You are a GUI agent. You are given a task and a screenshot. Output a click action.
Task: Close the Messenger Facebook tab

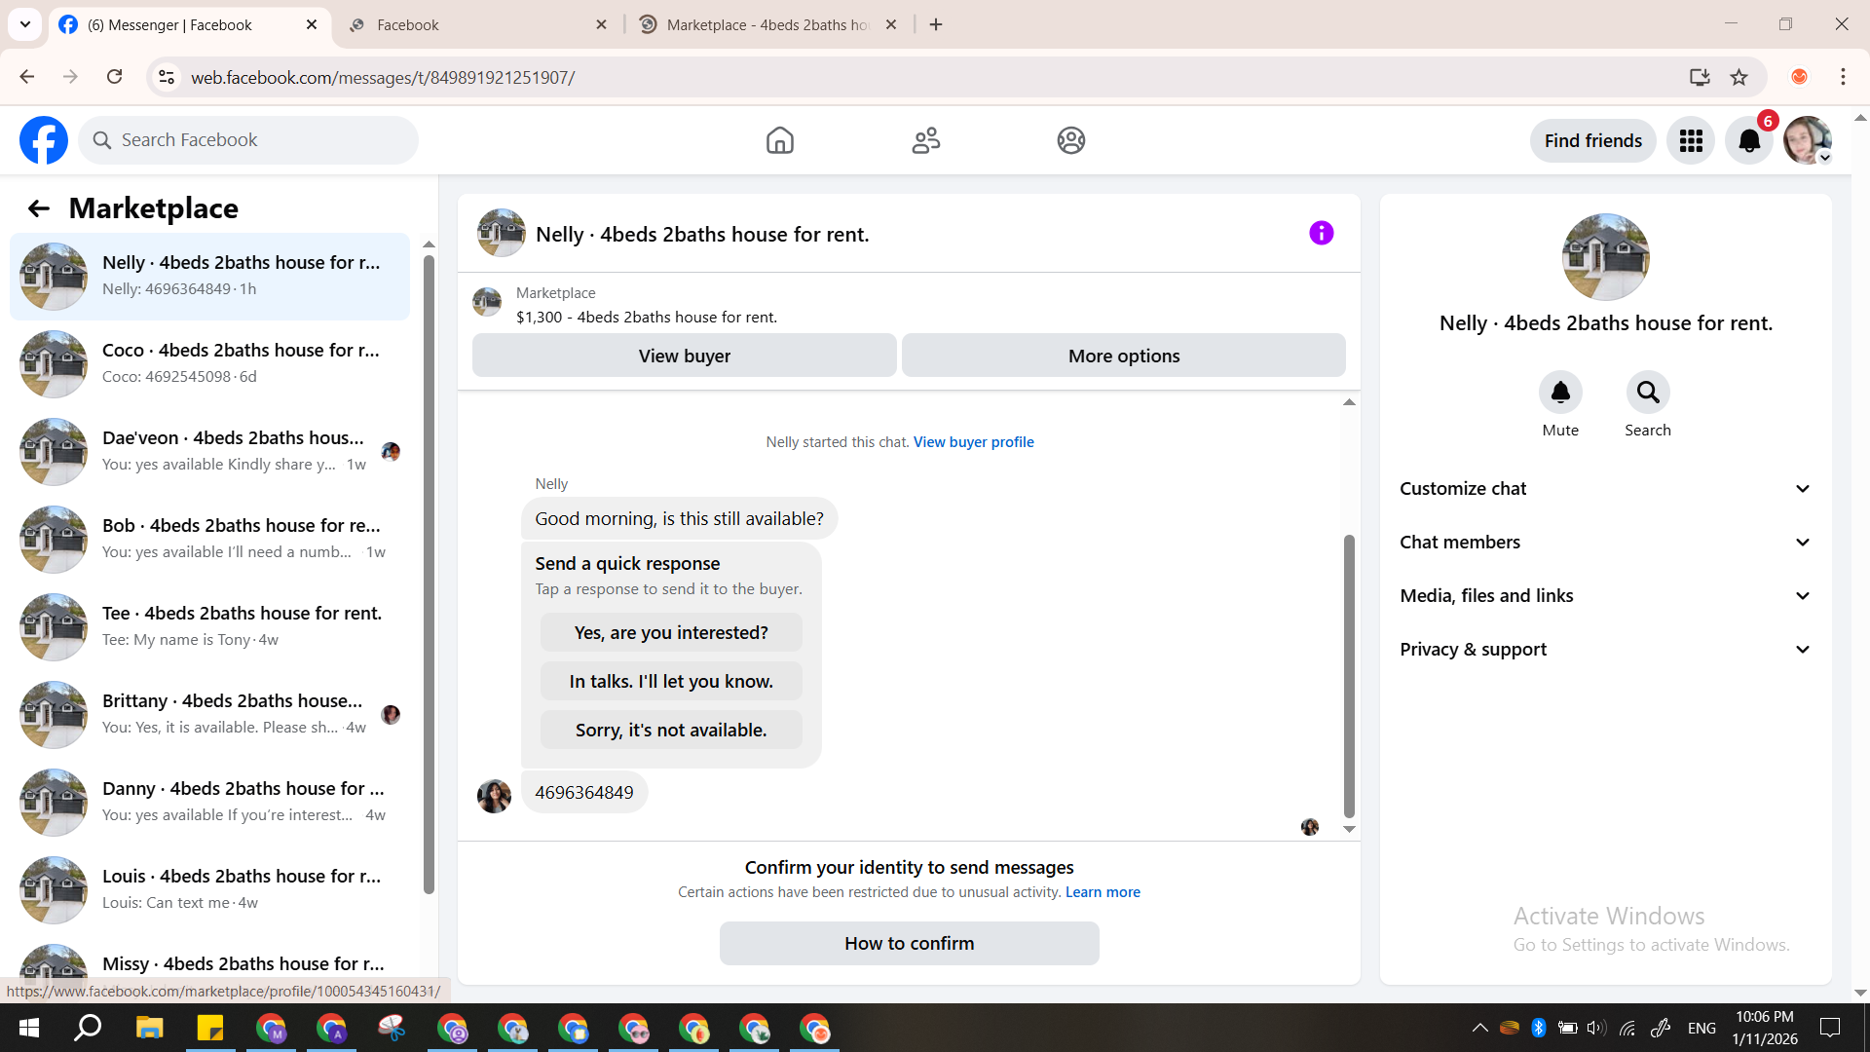tap(312, 24)
